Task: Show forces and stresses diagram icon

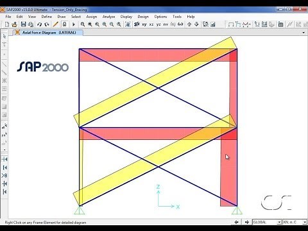Action: [x=246, y=24]
